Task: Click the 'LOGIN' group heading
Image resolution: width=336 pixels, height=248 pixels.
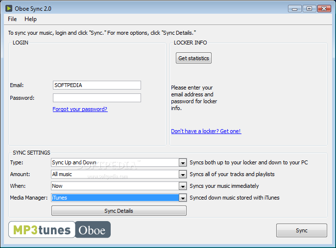Action: pyautogui.click(x=21, y=43)
